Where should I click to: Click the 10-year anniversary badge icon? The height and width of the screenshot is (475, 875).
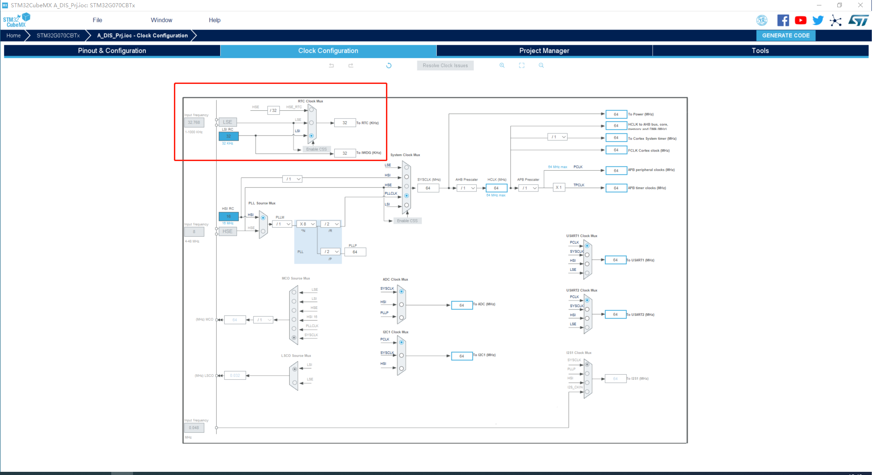pos(761,20)
